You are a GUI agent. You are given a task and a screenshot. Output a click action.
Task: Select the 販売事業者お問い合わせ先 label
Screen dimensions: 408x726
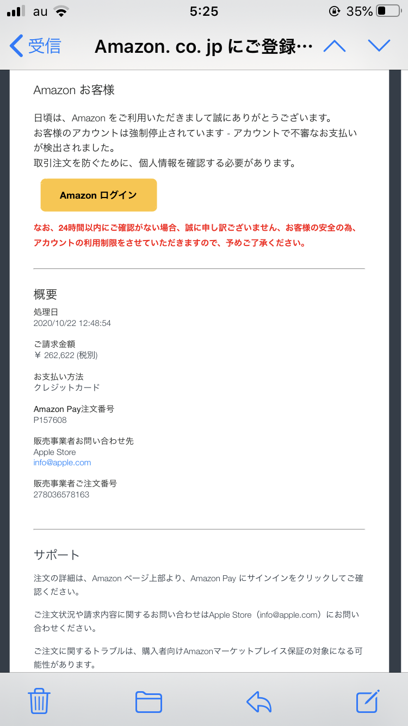coord(84,441)
